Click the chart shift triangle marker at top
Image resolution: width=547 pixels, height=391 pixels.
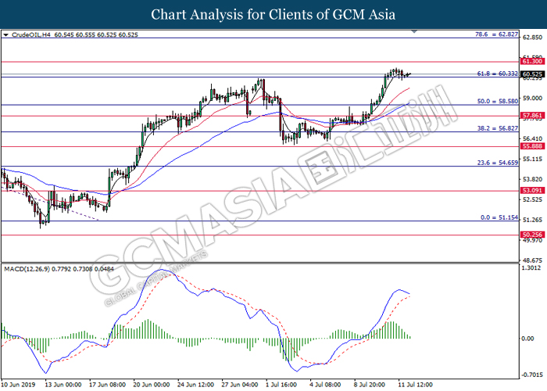click(x=414, y=31)
